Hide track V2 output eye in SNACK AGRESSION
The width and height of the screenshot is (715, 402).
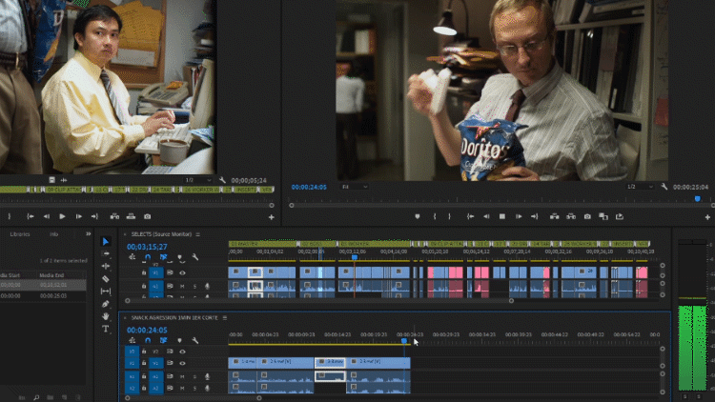click(x=182, y=352)
